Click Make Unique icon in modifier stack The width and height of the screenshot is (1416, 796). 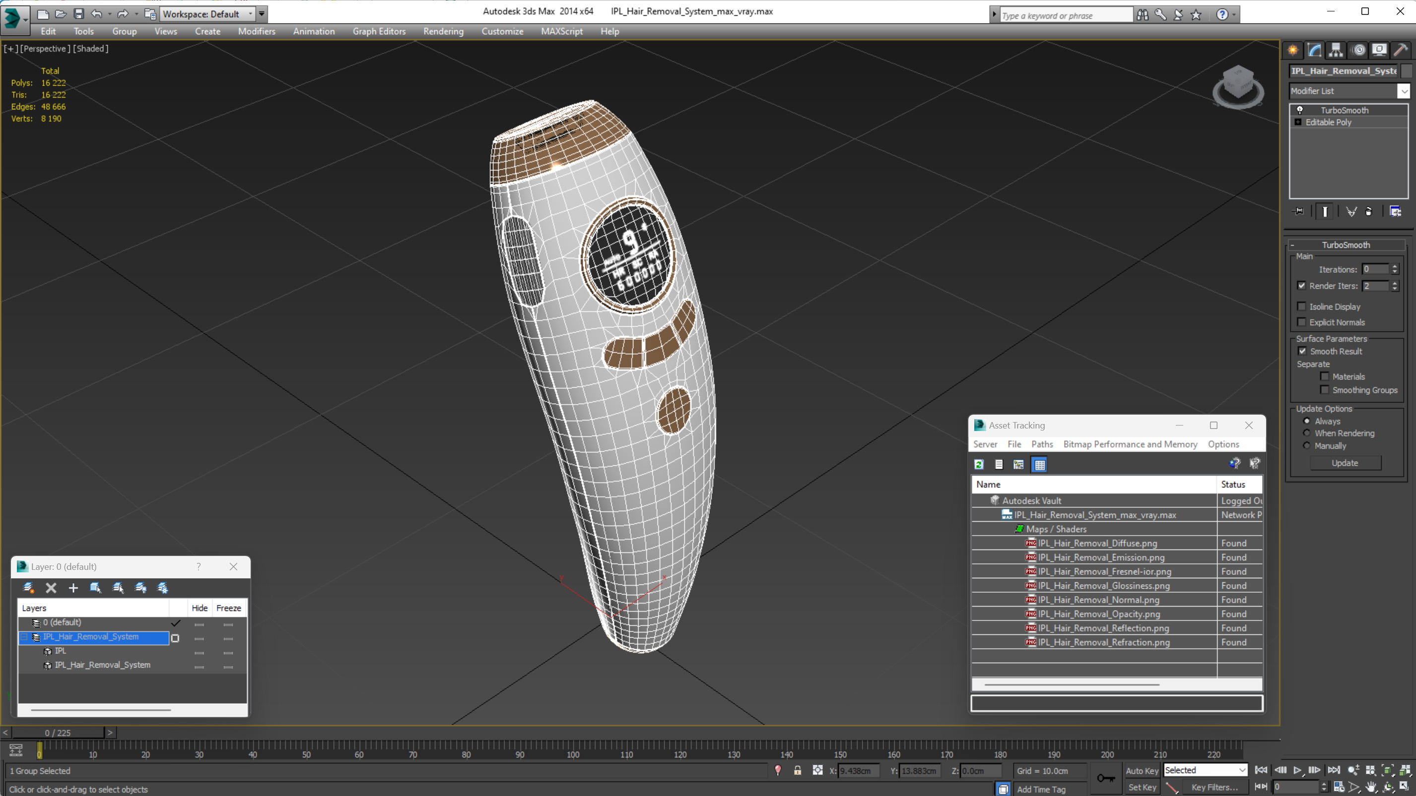[x=1351, y=211]
